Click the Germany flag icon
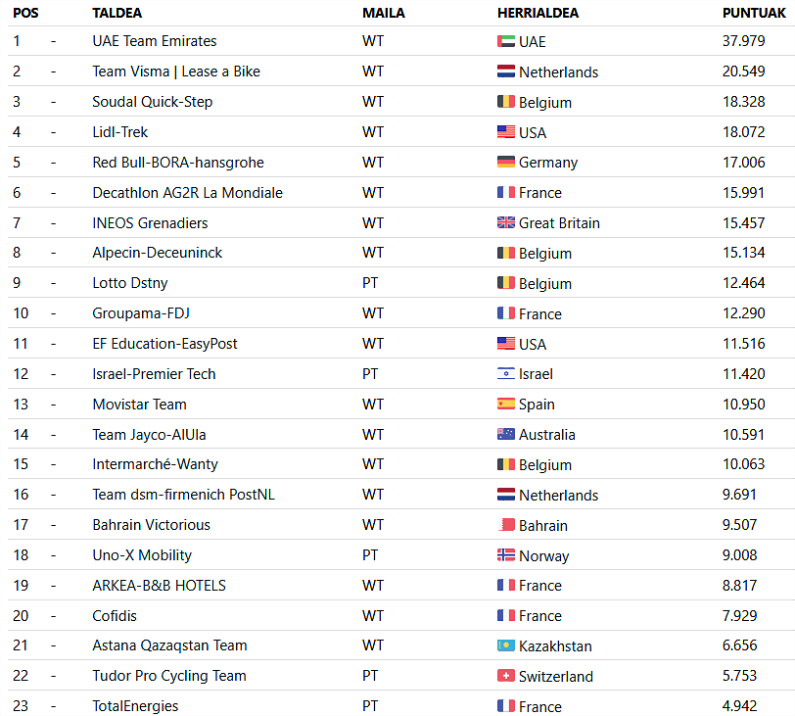Viewport: 795px width, 716px height. (x=505, y=163)
